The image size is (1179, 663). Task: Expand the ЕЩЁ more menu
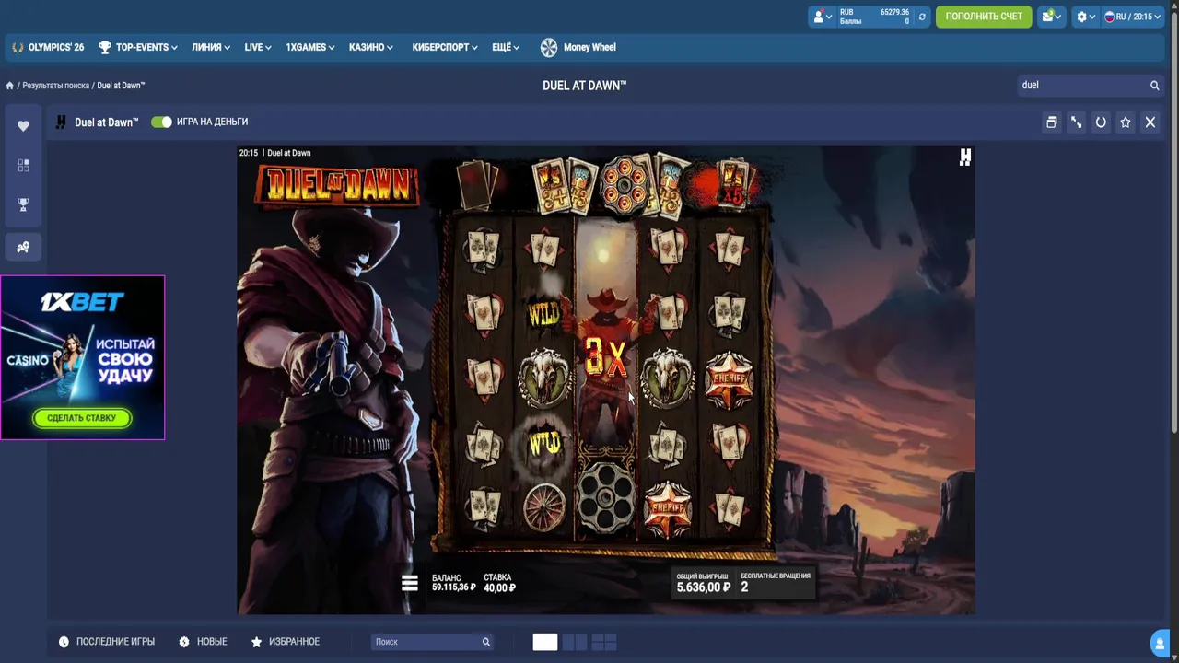[506, 47]
